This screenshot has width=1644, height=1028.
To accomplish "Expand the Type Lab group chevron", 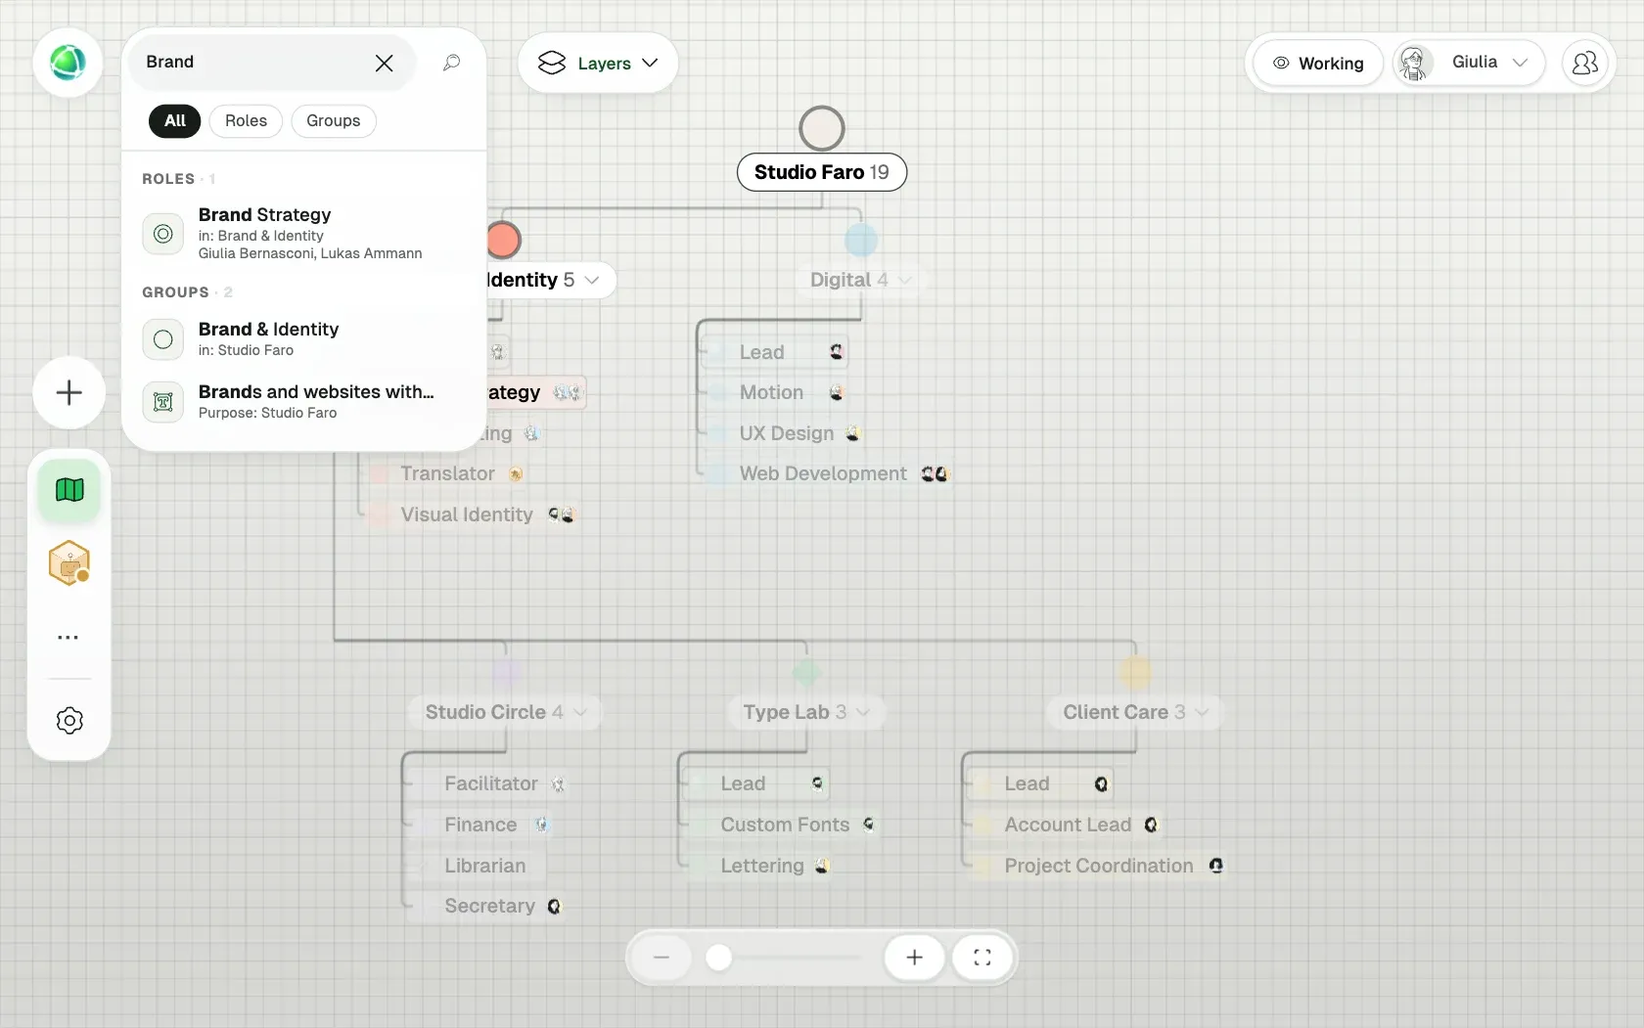I will pyautogui.click(x=863, y=713).
